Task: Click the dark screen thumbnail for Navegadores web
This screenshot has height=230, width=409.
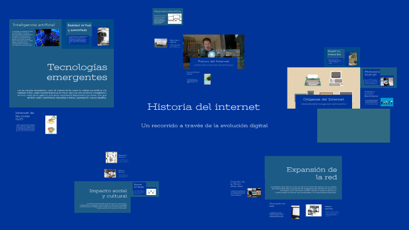Action: 295,212
